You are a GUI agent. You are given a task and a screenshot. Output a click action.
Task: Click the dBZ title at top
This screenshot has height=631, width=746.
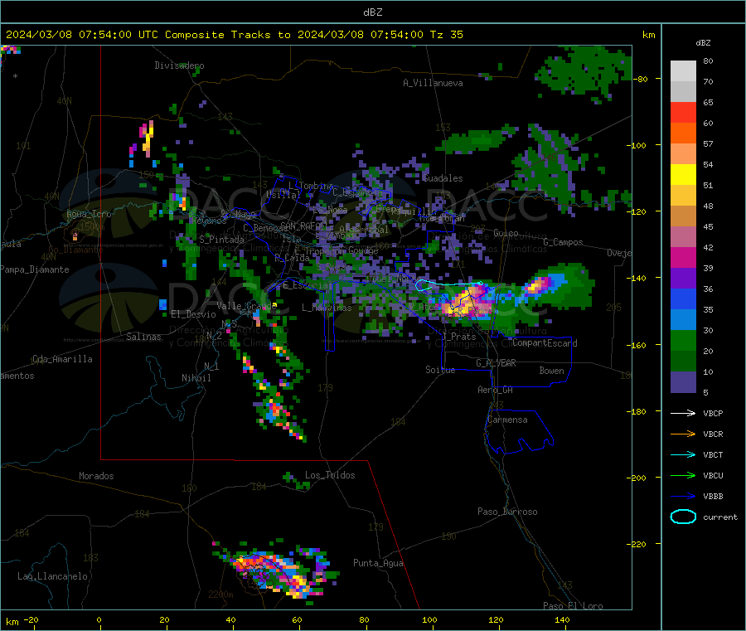(x=372, y=12)
